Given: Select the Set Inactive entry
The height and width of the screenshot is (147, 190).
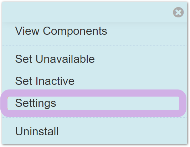Looking at the screenshot, I should (x=45, y=81).
